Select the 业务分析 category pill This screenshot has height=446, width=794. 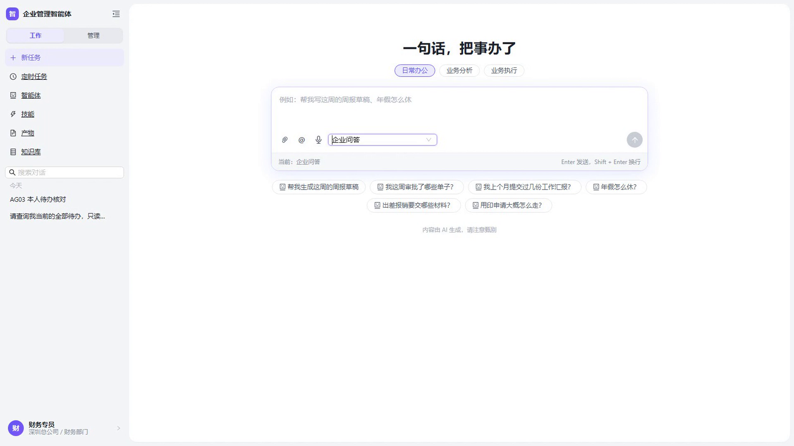[459, 71]
